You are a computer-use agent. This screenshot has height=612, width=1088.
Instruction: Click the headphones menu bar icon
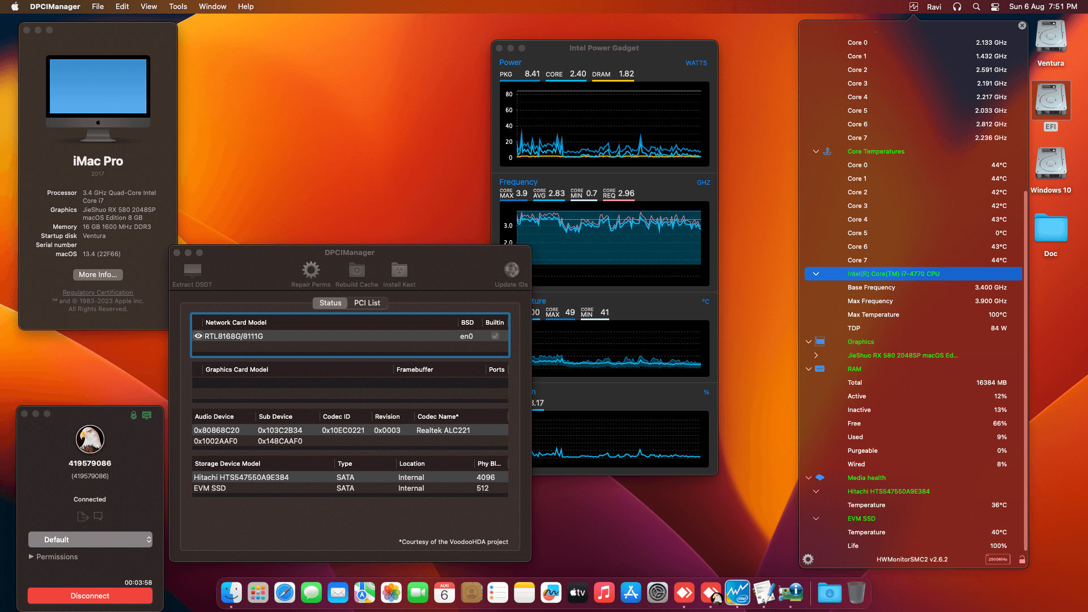pos(957,7)
